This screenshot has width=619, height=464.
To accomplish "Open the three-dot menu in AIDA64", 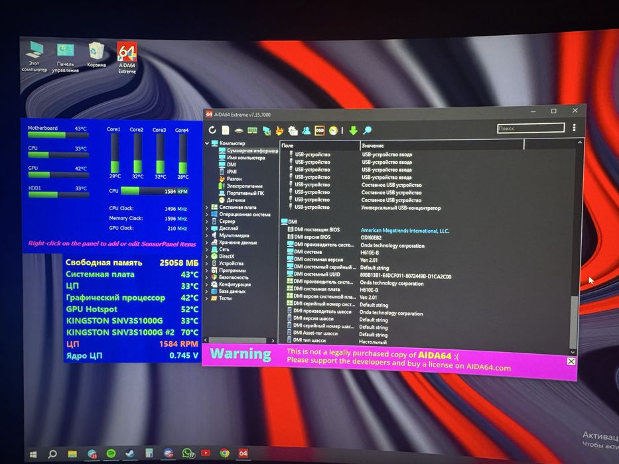I will pyautogui.click(x=574, y=127).
